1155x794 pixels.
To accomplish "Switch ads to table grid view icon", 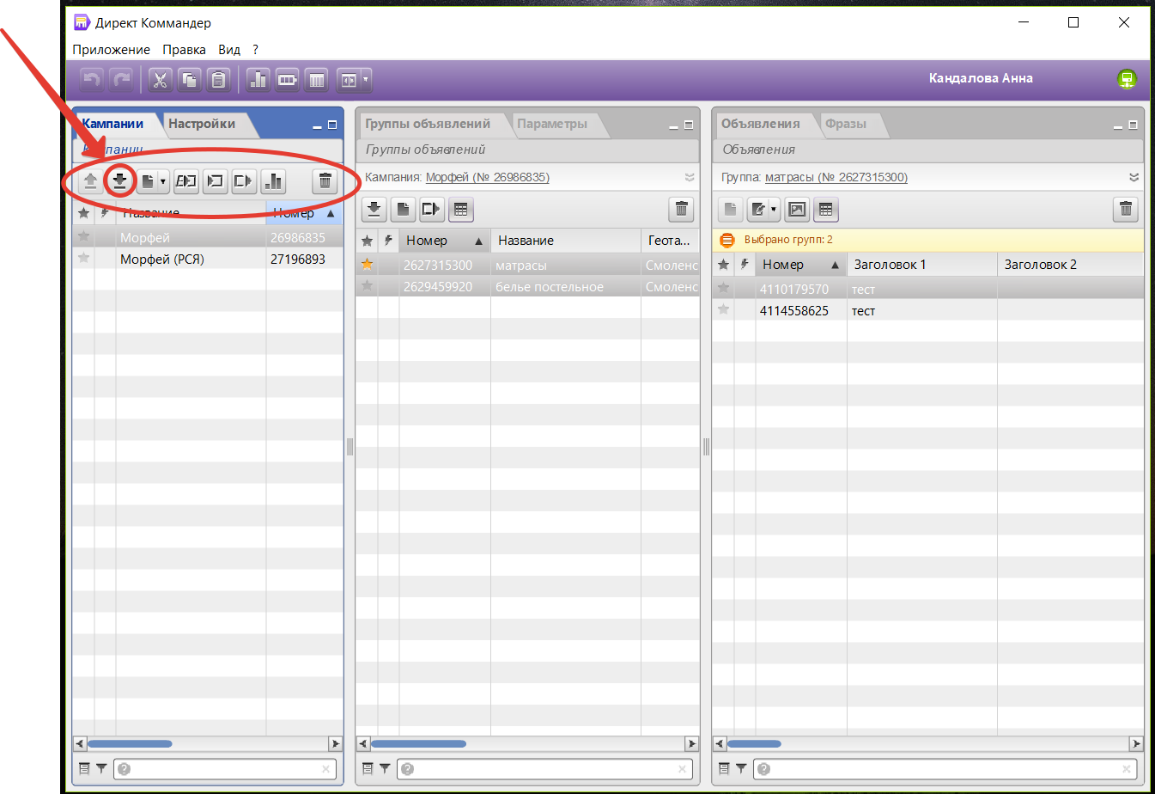I will (826, 210).
